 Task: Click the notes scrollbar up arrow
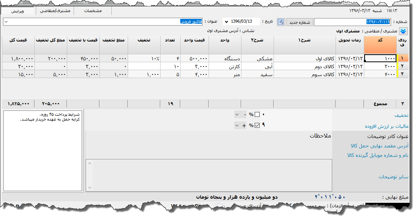pos(90,163)
